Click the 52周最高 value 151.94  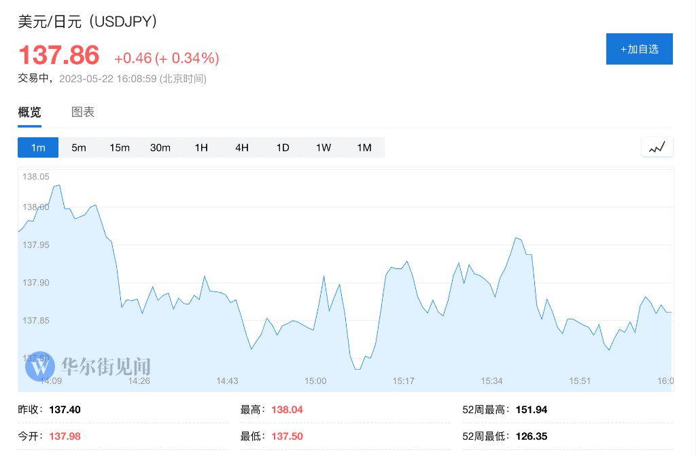(x=532, y=410)
